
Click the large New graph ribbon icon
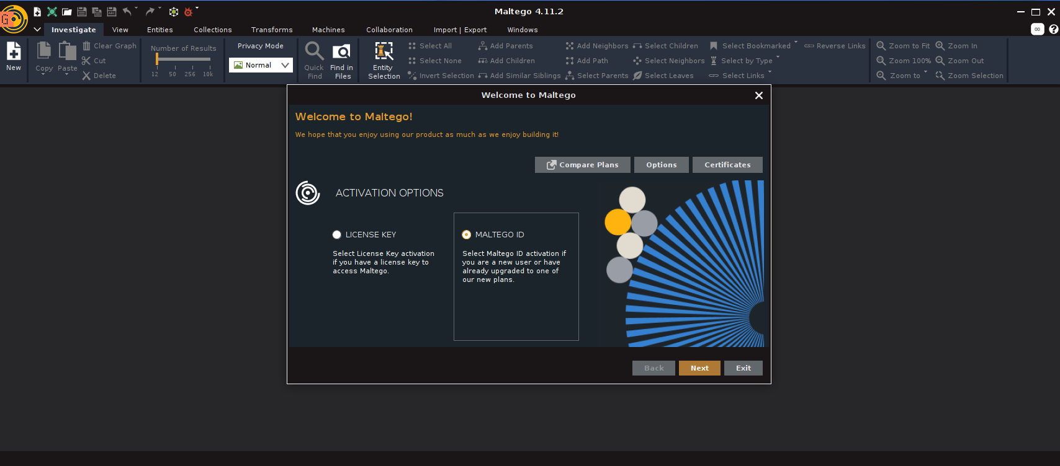(14, 56)
